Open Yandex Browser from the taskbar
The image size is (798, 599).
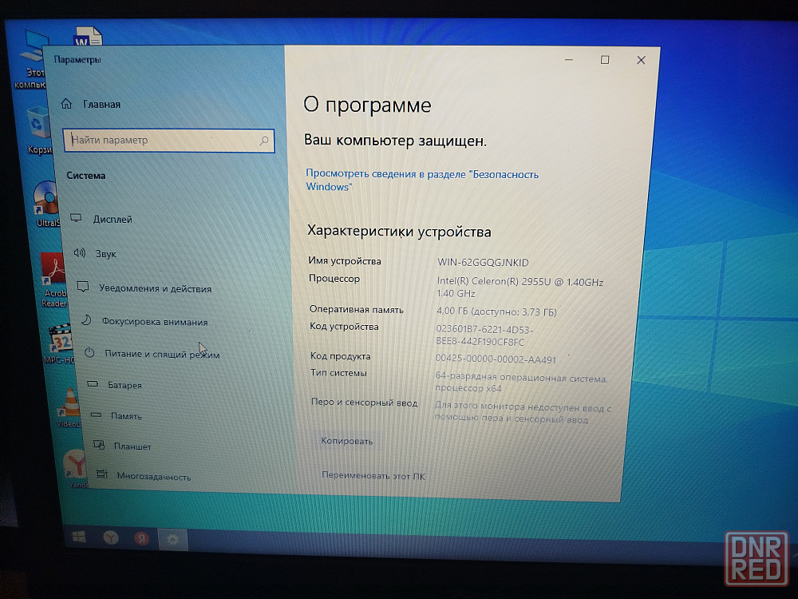[x=111, y=538]
